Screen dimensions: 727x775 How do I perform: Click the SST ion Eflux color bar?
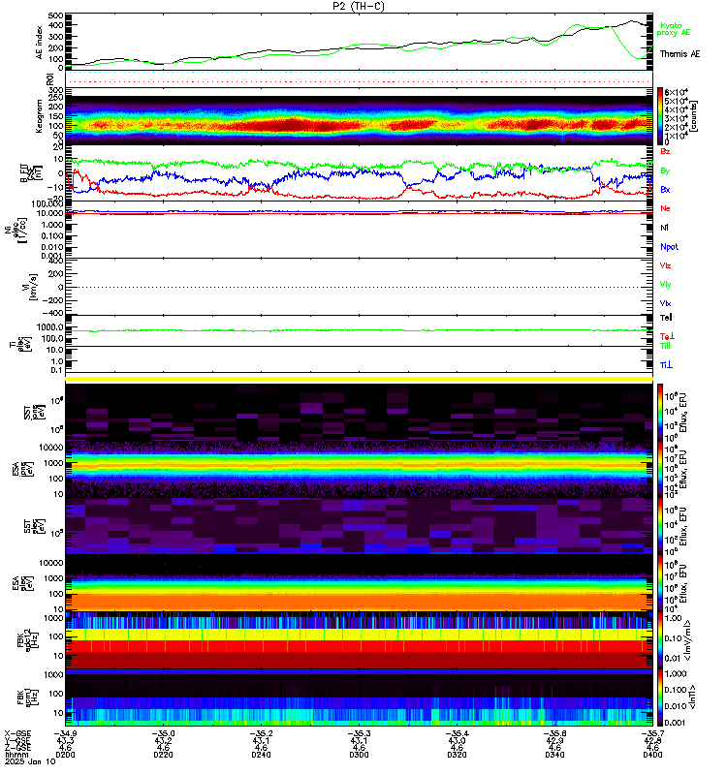(660, 414)
